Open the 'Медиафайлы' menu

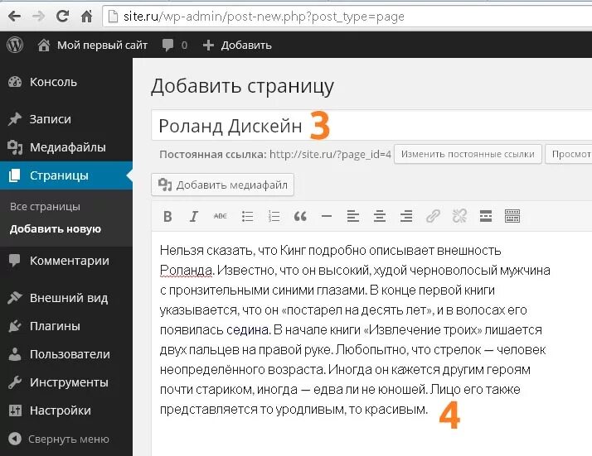66,147
